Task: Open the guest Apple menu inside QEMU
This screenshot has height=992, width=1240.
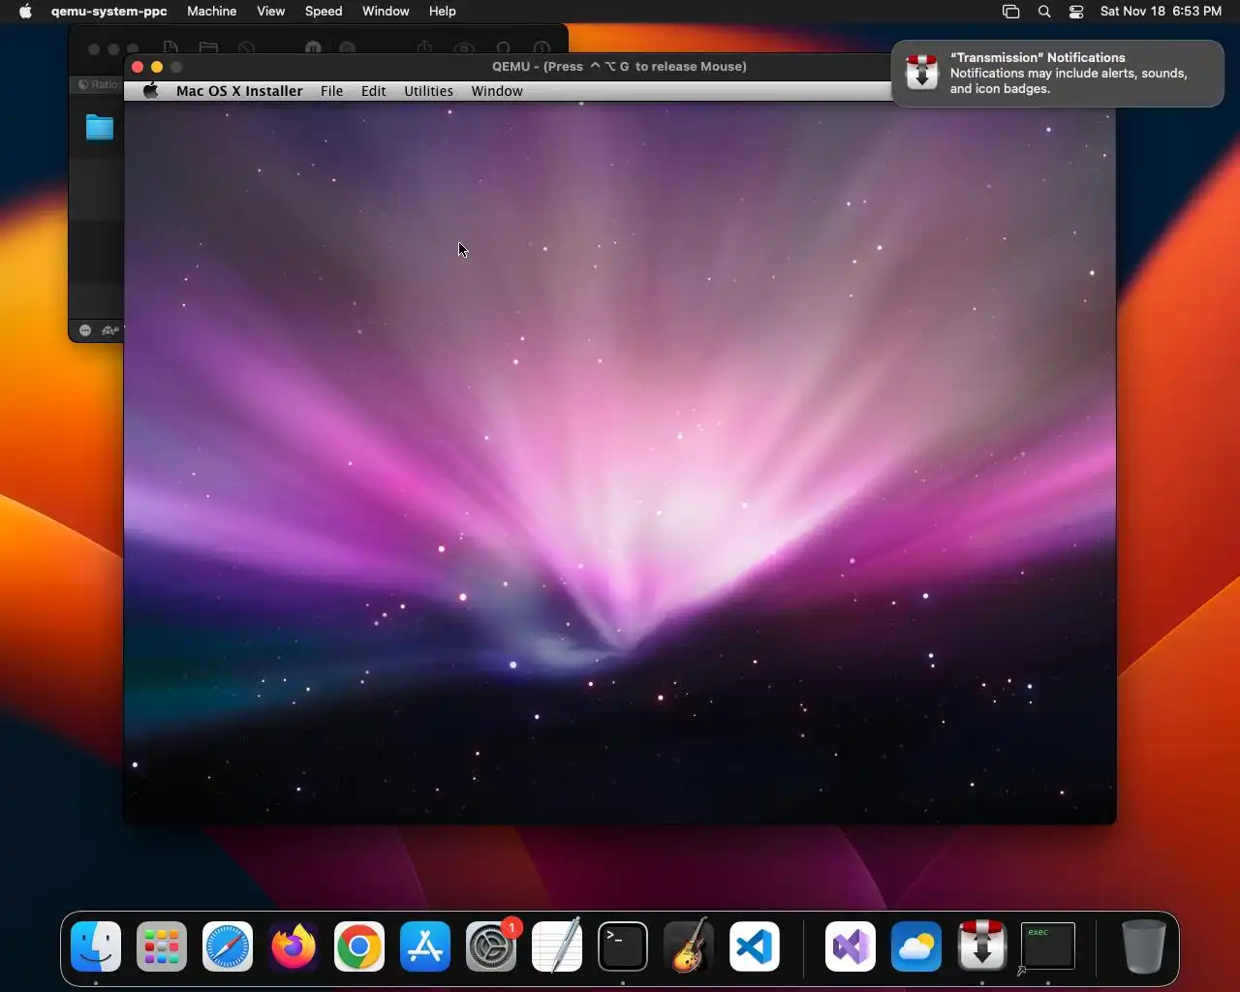Action: pyautogui.click(x=151, y=91)
